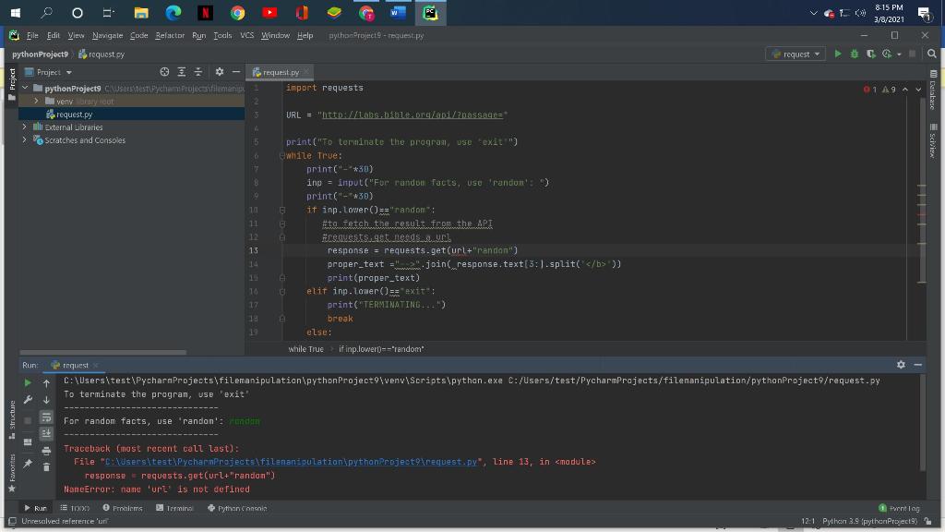Screen dimensions: 945x532
Task: Collapse the pythonProject9 tree node
Action: point(25,88)
